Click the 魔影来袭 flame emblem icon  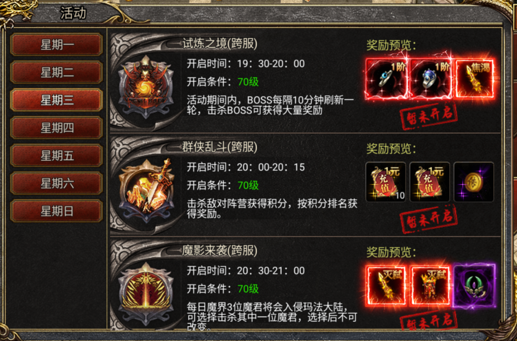[x=146, y=293]
